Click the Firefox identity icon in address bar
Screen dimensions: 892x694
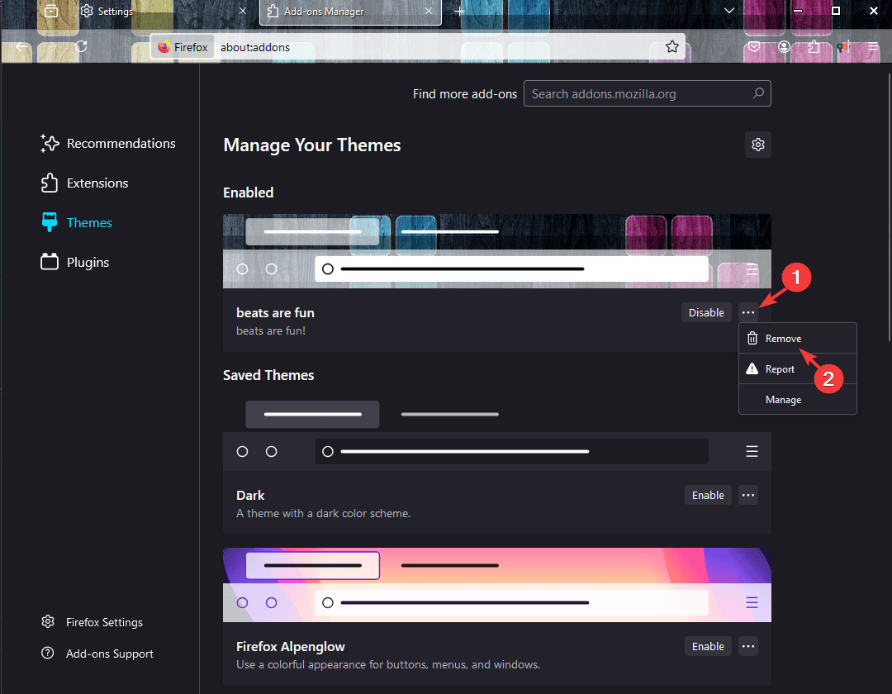tap(183, 47)
